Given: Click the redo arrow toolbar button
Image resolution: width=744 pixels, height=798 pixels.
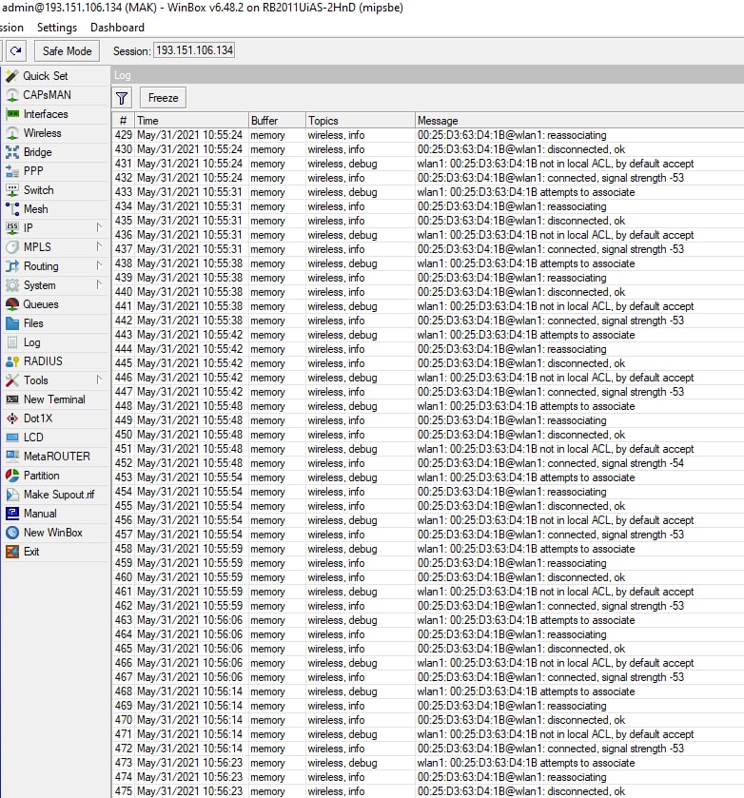Looking at the screenshot, I should 16,51.
